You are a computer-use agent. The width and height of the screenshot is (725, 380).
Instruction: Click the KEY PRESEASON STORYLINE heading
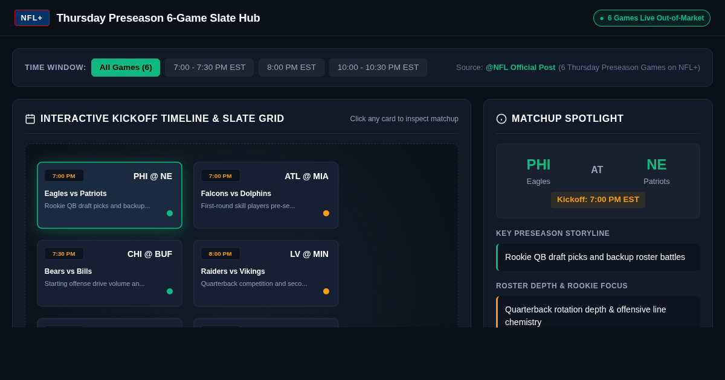[553, 233]
